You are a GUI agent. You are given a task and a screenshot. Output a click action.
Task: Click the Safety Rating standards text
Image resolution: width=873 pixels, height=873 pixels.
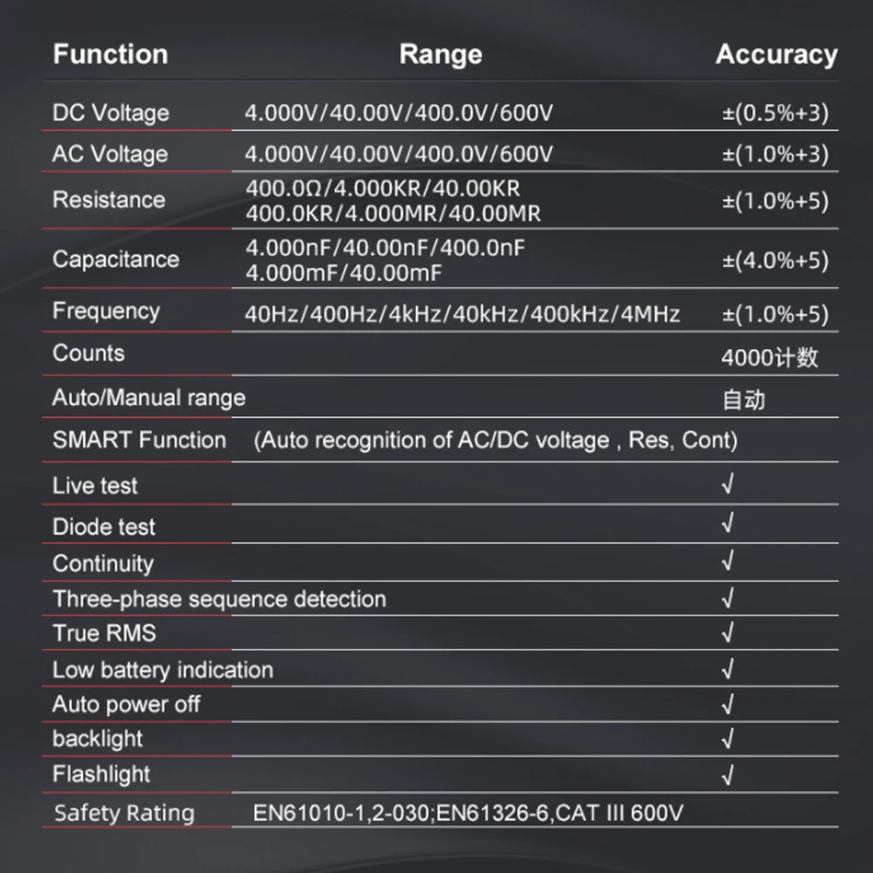[x=468, y=814]
